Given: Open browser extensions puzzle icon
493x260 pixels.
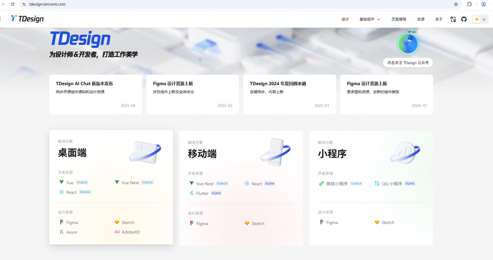Looking at the screenshot, I should [x=469, y=4].
